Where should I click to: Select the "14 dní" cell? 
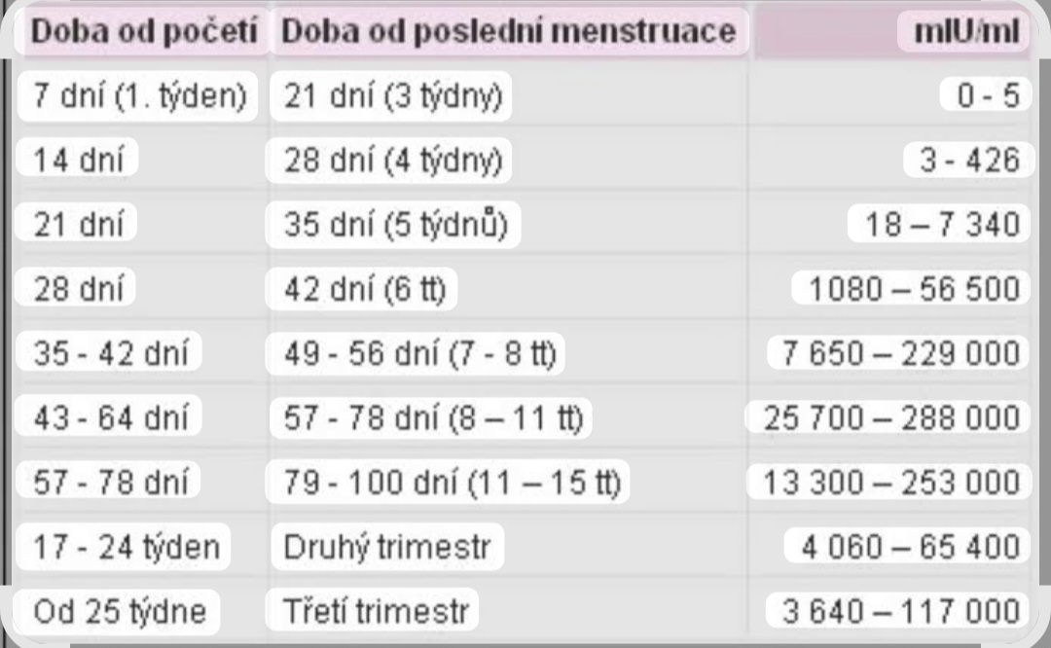(x=78, y=161)
